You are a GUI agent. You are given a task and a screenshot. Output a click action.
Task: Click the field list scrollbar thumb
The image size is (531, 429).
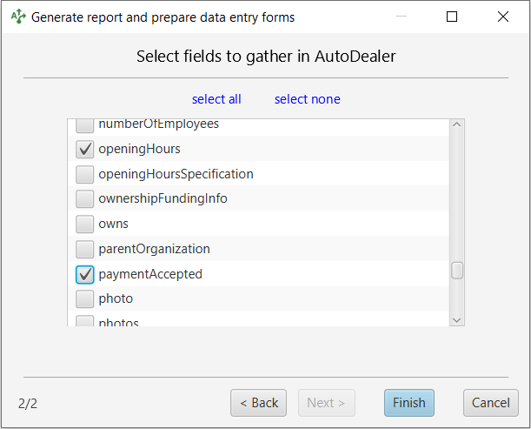(457, 271)
